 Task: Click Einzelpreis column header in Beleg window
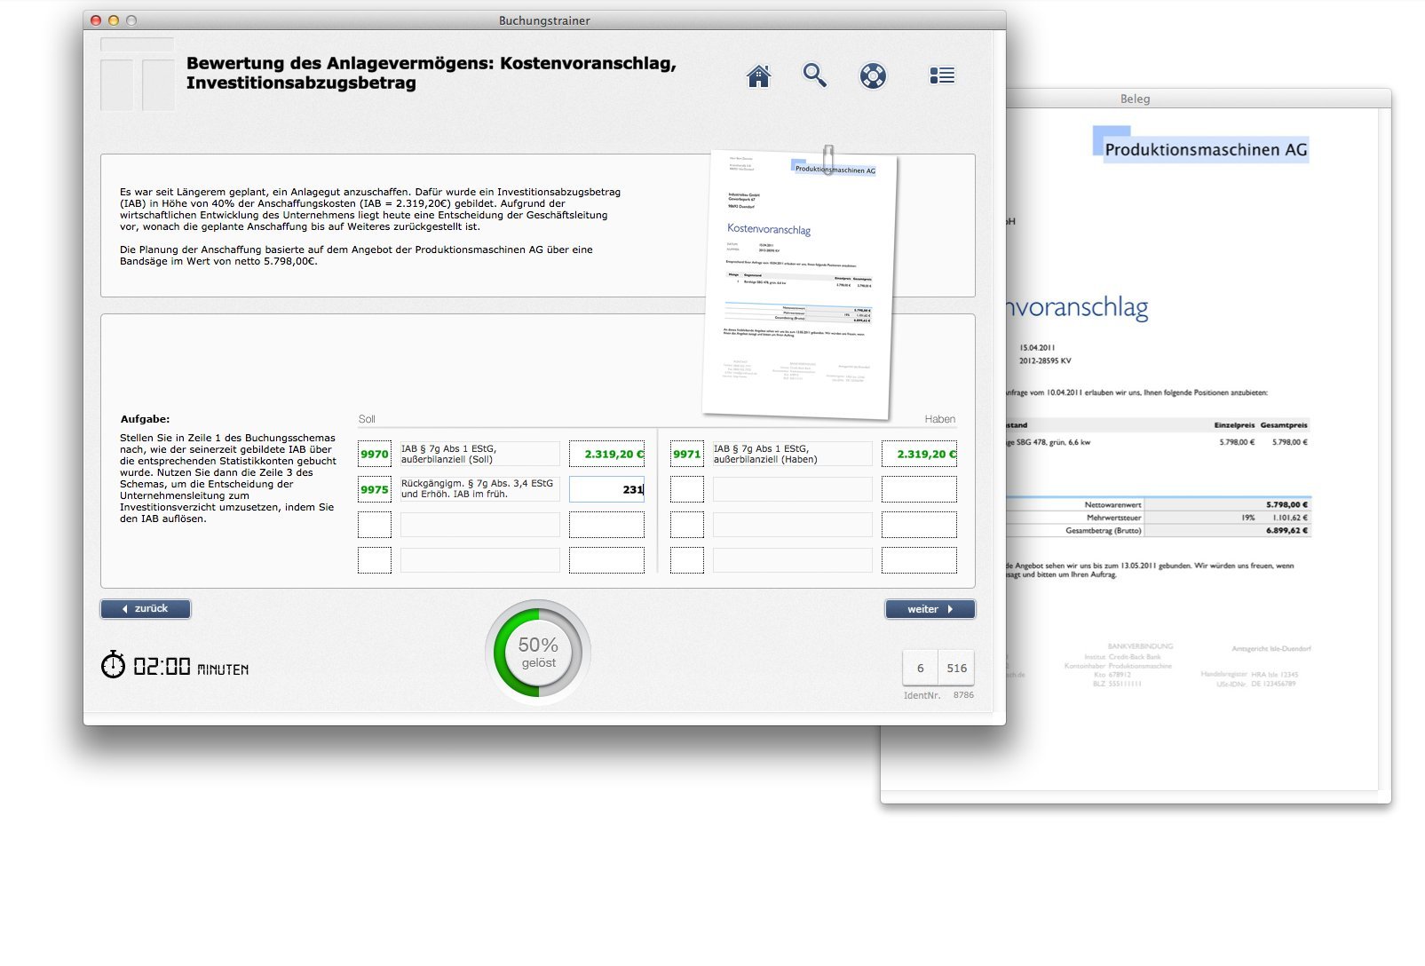tap(1234, 425)
